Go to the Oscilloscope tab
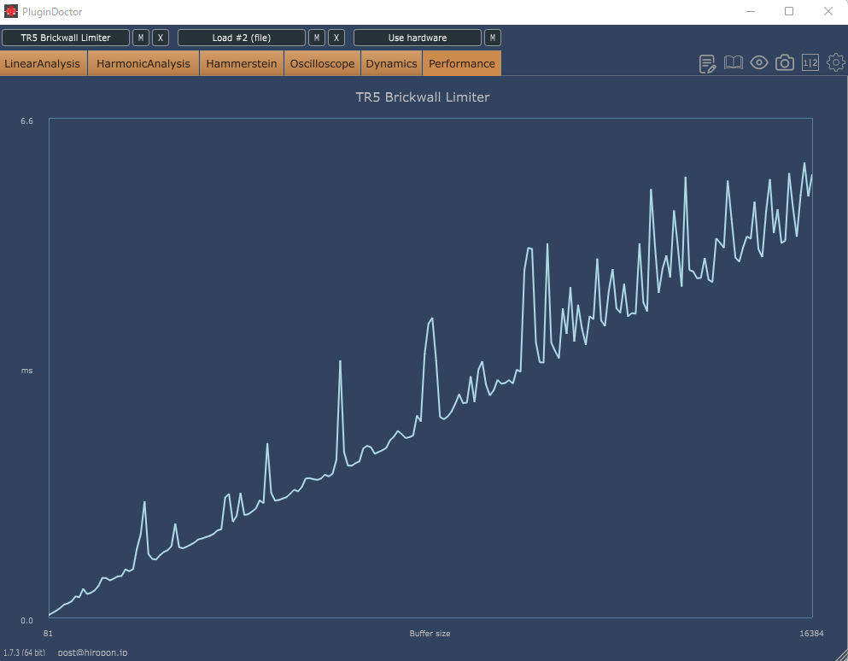This screenshot has height=661, width=848. [x=322, y=63]
